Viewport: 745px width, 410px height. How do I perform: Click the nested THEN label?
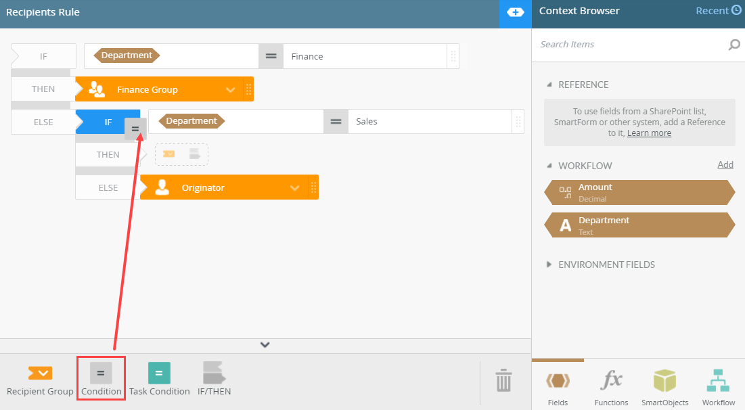pyautogui.click(x=108, y=154)
